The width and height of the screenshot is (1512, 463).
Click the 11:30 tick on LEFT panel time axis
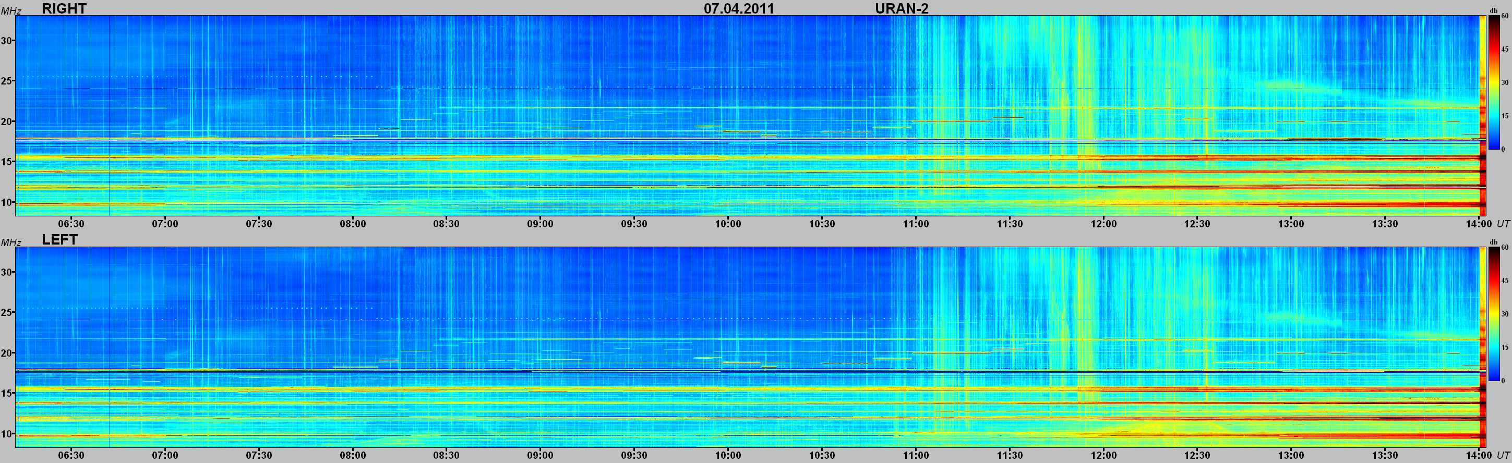tap(1010, 455)
